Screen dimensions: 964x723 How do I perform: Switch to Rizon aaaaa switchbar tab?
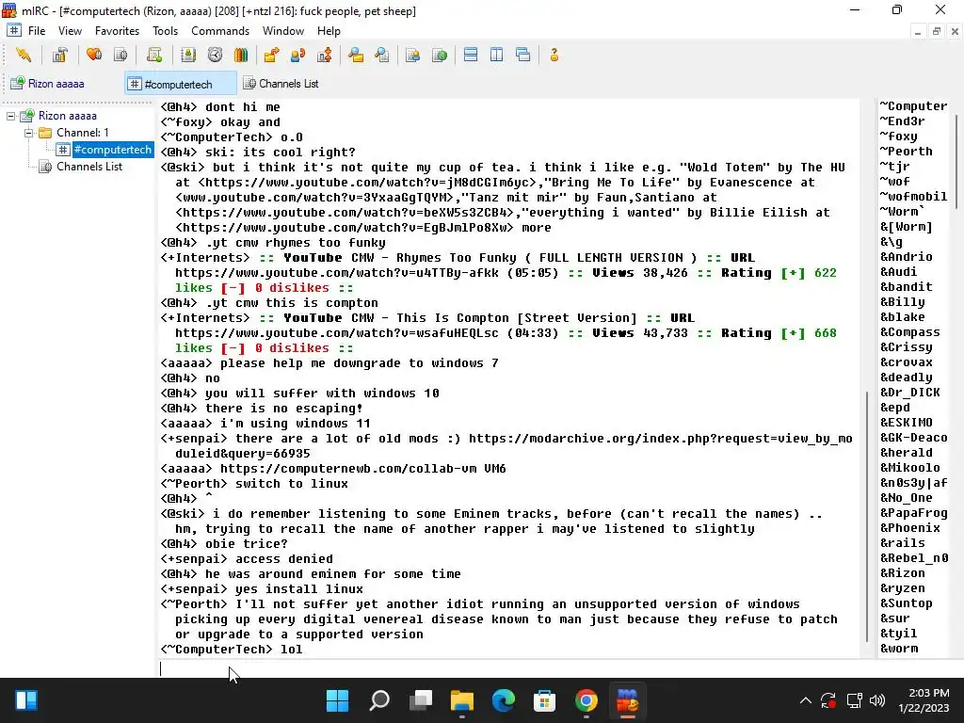(x=61, y=84)
